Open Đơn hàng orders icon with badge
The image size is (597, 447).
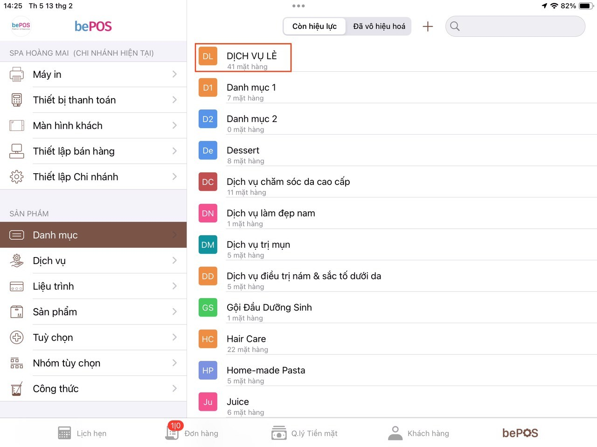click(x=173, y=432)
